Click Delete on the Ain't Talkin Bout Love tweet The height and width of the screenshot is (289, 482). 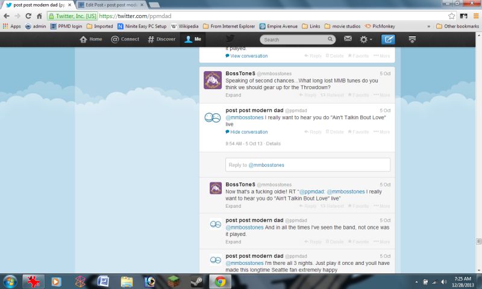335,132
